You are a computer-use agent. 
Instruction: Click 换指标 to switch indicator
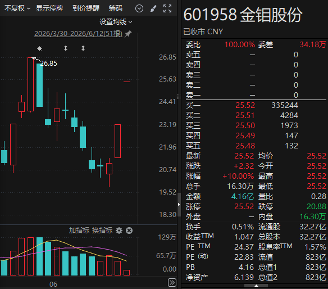coord(102,231)
